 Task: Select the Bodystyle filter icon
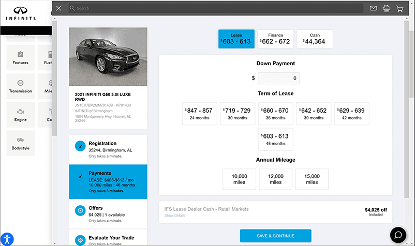point(20,140)
